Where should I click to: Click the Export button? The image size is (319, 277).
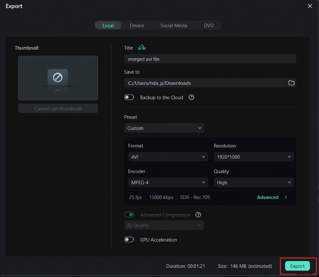tap(297, 266)
